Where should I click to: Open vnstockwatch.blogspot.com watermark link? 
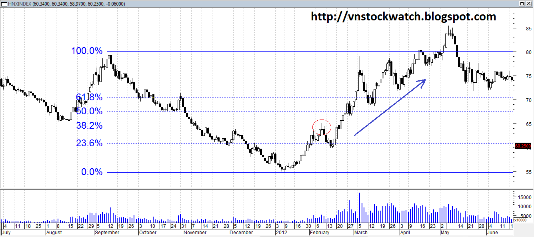pyautogui.click(x=402, y=17)
